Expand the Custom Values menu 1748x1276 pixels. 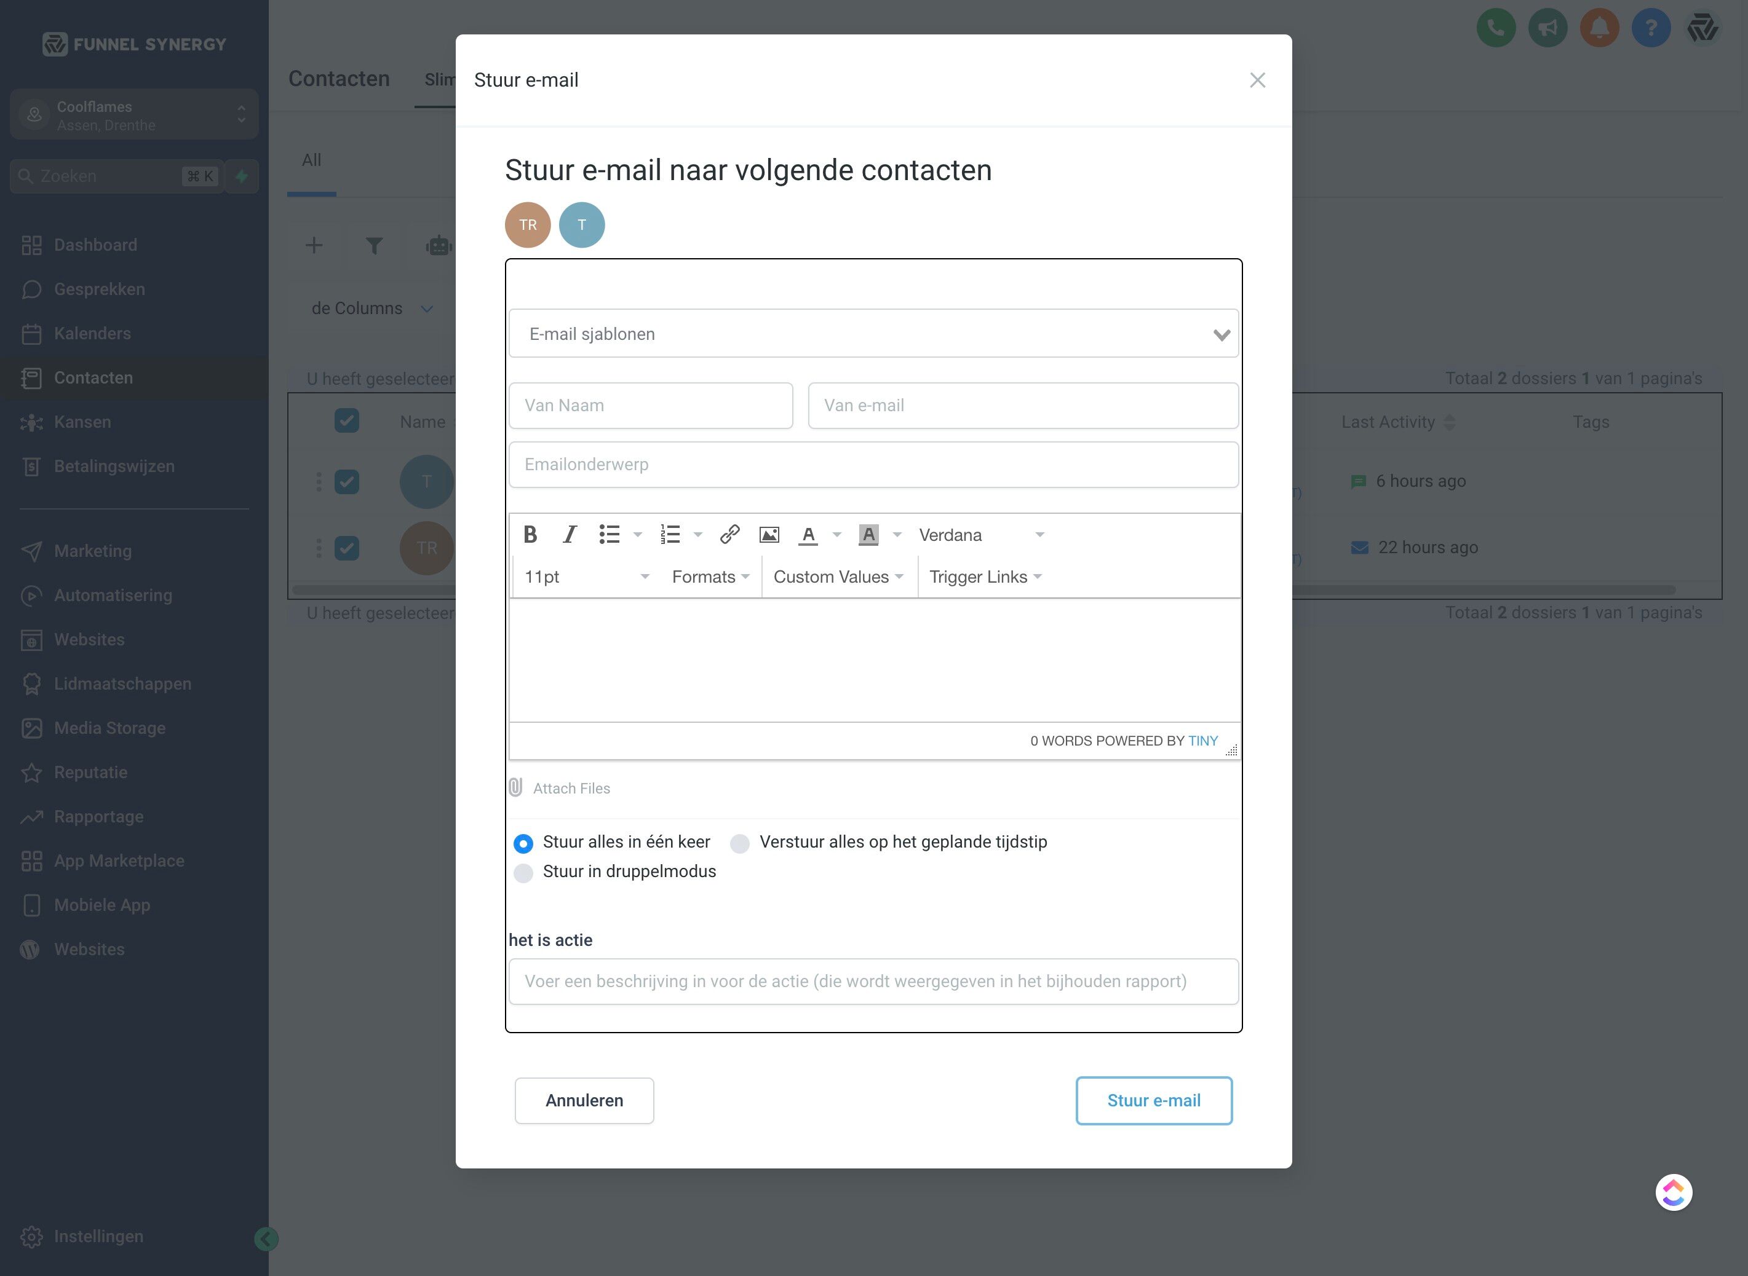838,577
